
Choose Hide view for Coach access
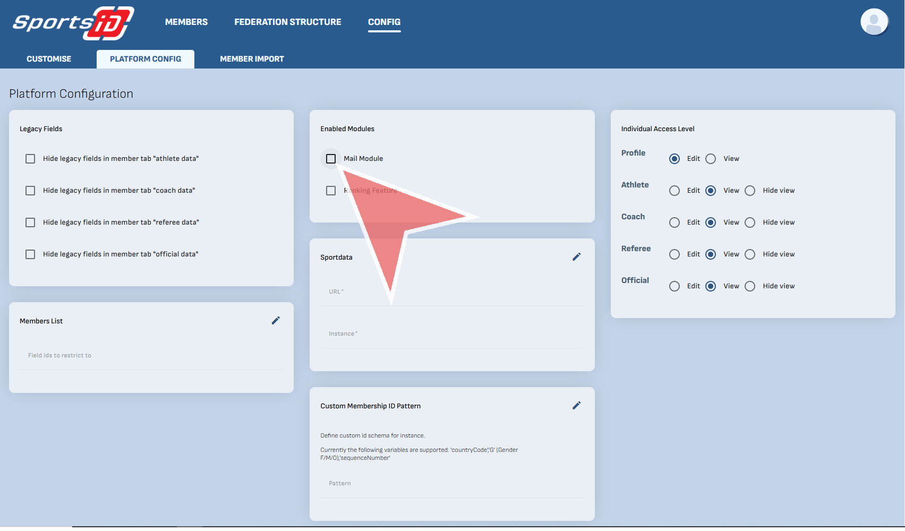750,222
